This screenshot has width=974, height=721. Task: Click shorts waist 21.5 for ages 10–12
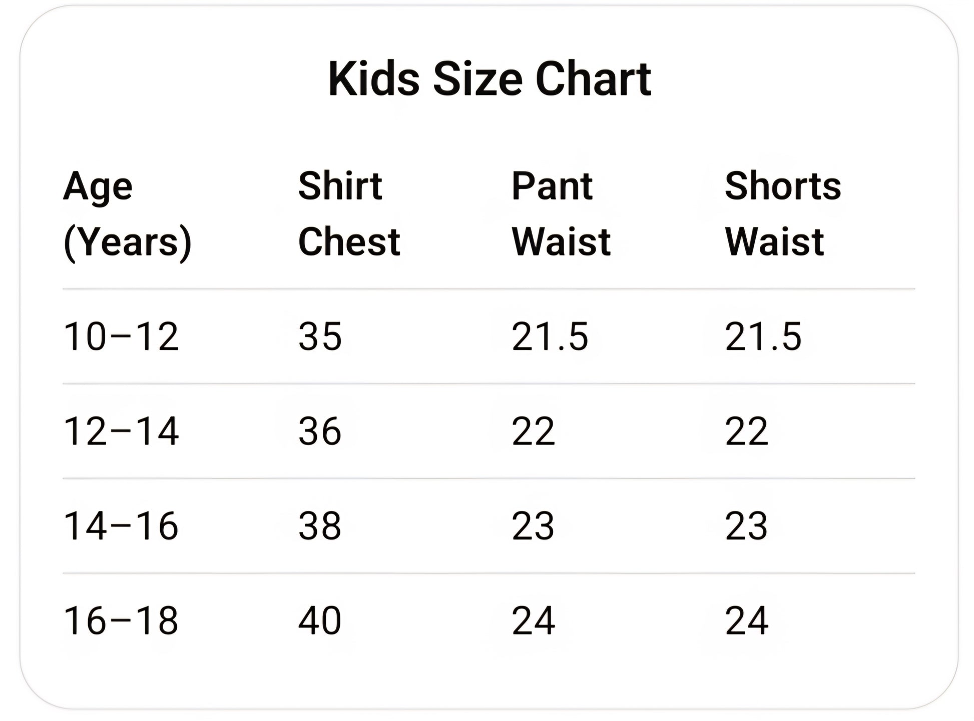[x=763, y=336]
